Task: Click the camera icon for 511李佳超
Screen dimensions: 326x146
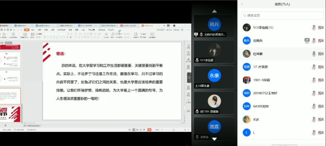Action: [320, 28]
